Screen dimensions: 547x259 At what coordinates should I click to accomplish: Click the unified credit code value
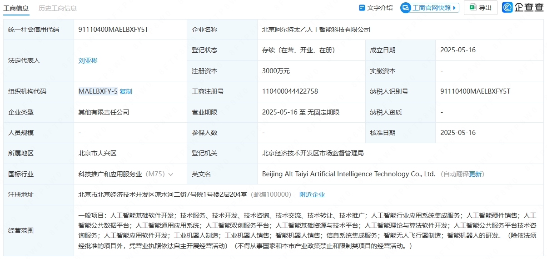(x=114, y=30)
